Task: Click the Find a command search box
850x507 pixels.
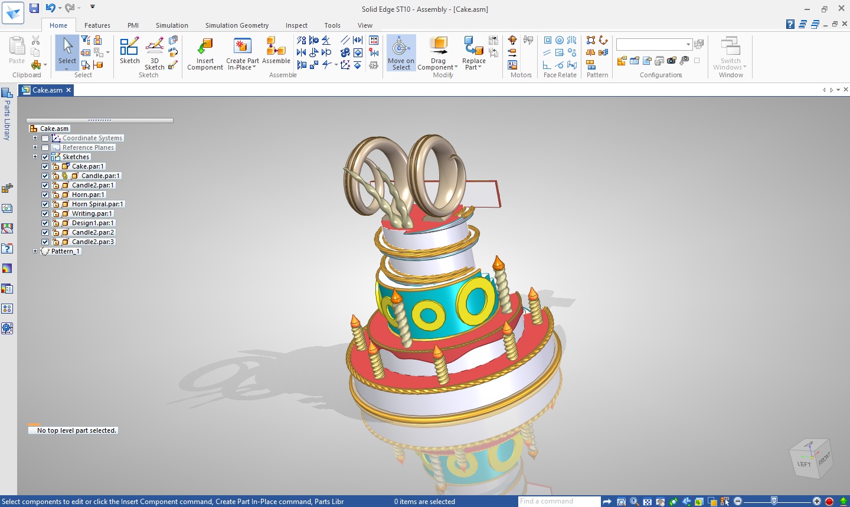Action: click(558, 501)
